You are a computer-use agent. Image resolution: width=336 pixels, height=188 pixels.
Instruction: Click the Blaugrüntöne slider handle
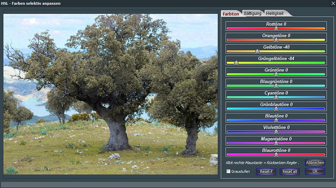276,86
